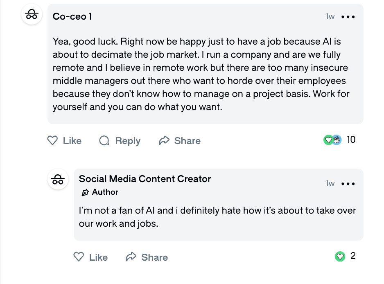View the 2 reactions count on the reply
This screenshot has width=384, height=284.
tap(353, 256)
